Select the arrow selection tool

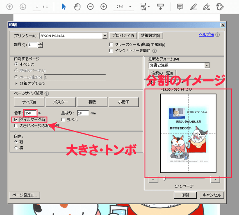64,7
